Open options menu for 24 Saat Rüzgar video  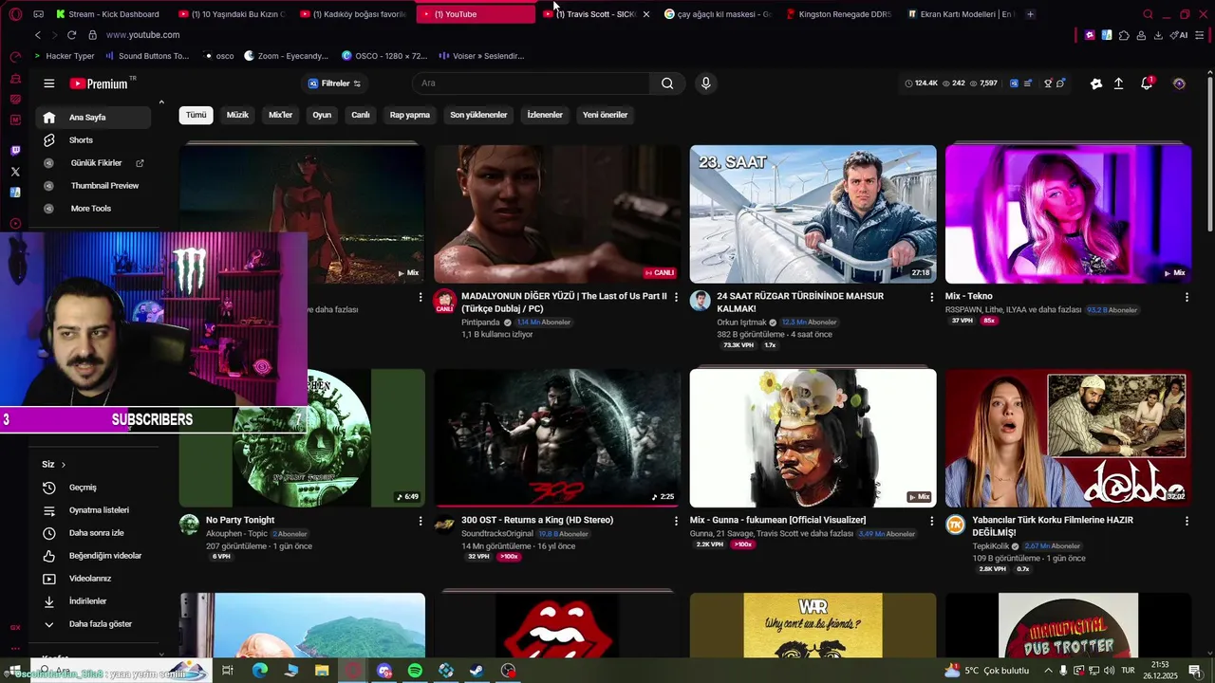coord(931,297)
